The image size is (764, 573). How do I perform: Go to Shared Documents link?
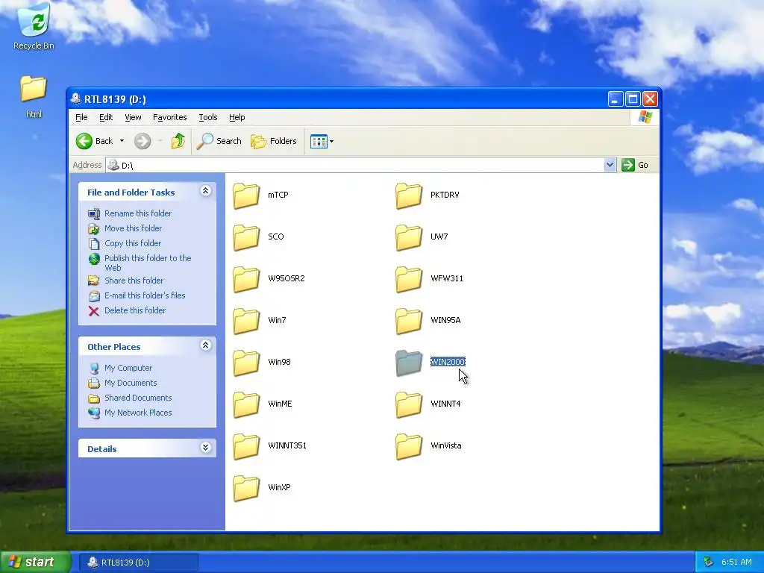138,398
